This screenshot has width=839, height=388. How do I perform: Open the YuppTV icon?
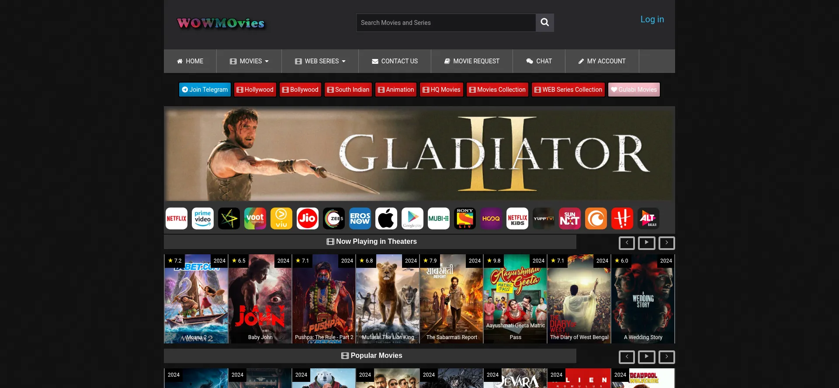pos(544,218)
